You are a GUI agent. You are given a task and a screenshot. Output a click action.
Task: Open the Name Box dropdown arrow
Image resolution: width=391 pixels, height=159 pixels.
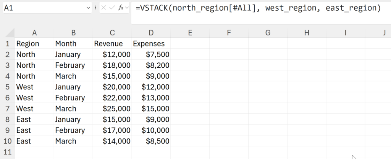click(88, 8)
